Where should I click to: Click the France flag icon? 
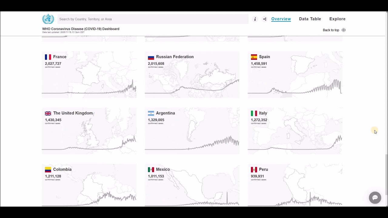(48, 57)
